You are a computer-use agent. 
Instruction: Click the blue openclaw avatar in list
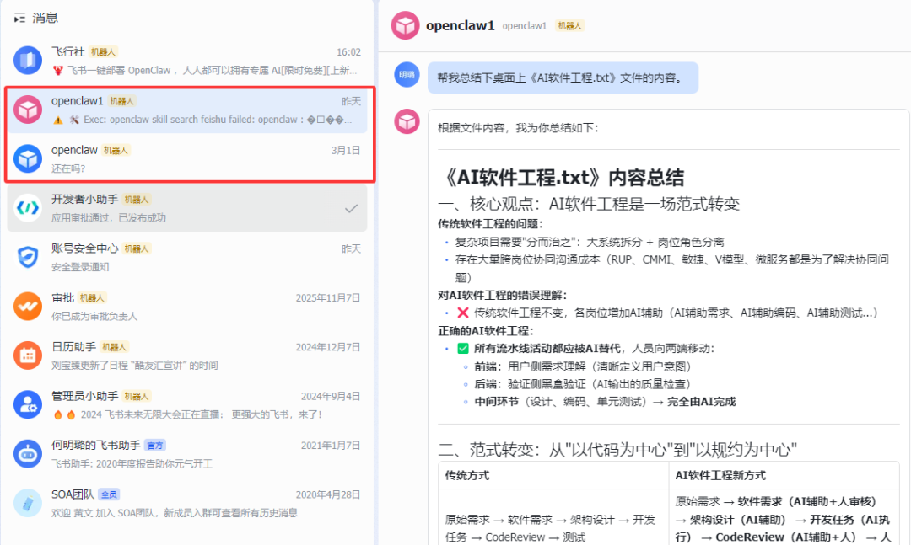(x=28, y=159)
